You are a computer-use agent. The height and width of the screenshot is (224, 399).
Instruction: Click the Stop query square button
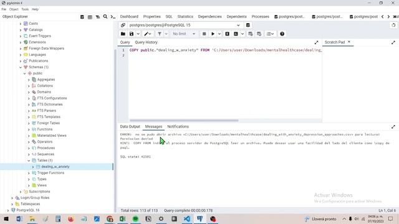204,34
